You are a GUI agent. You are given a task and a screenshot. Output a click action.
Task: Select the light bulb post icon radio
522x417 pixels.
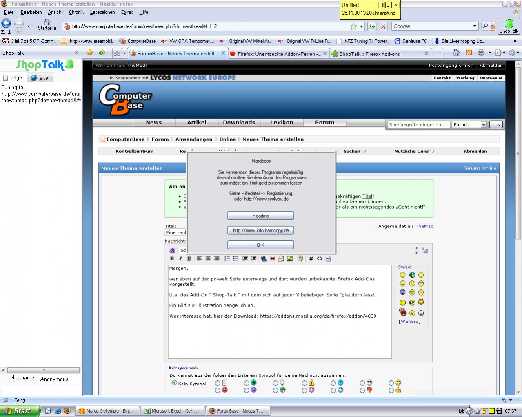coord(275,383)
